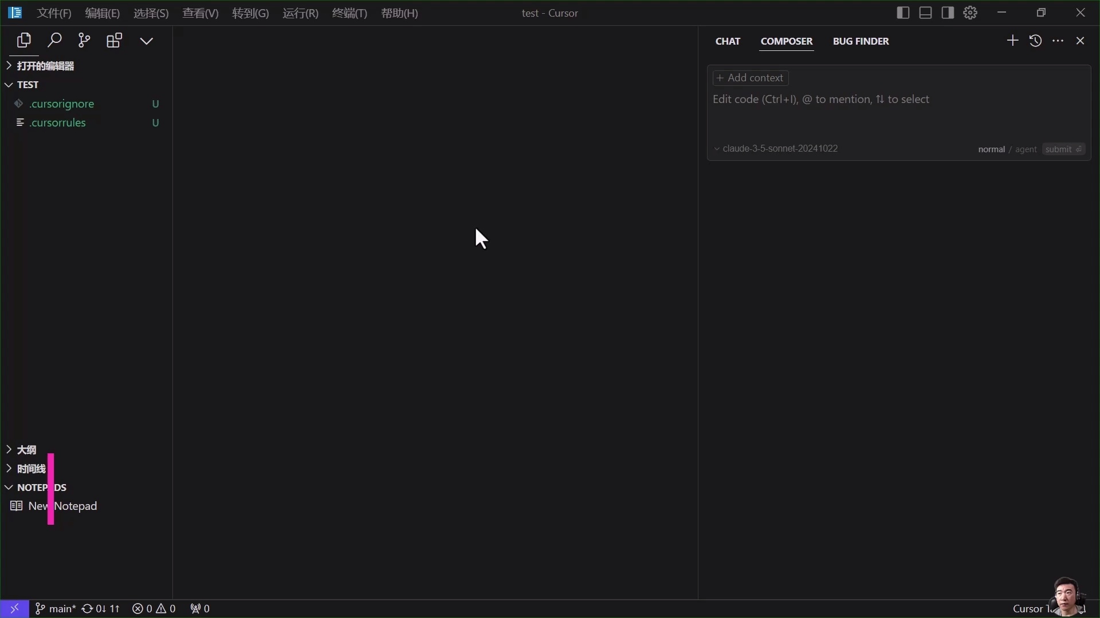The width and height of the screenshot is (1100, 618).
Task: Create a new composer with the plus icon
Action: click(x=1012, y=41)
